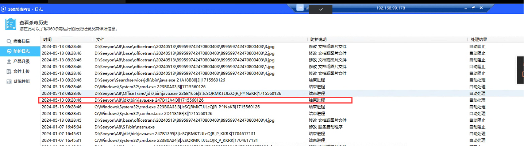Image resolution: width=524 pixels, height=146 pixels.
Task: Select the S1\bin\nssm.exe log row
Action: tap(282, 127)
